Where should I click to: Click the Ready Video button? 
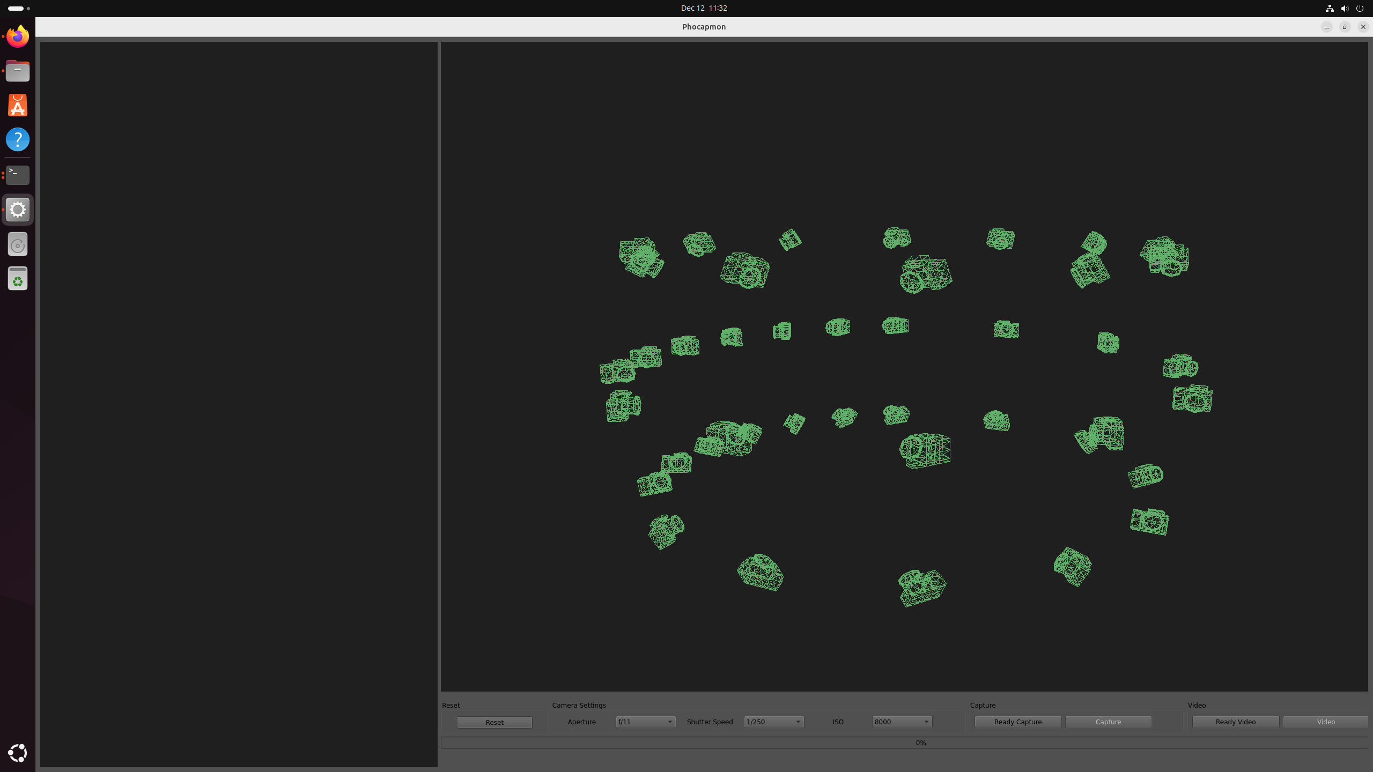coord(1235,722)
